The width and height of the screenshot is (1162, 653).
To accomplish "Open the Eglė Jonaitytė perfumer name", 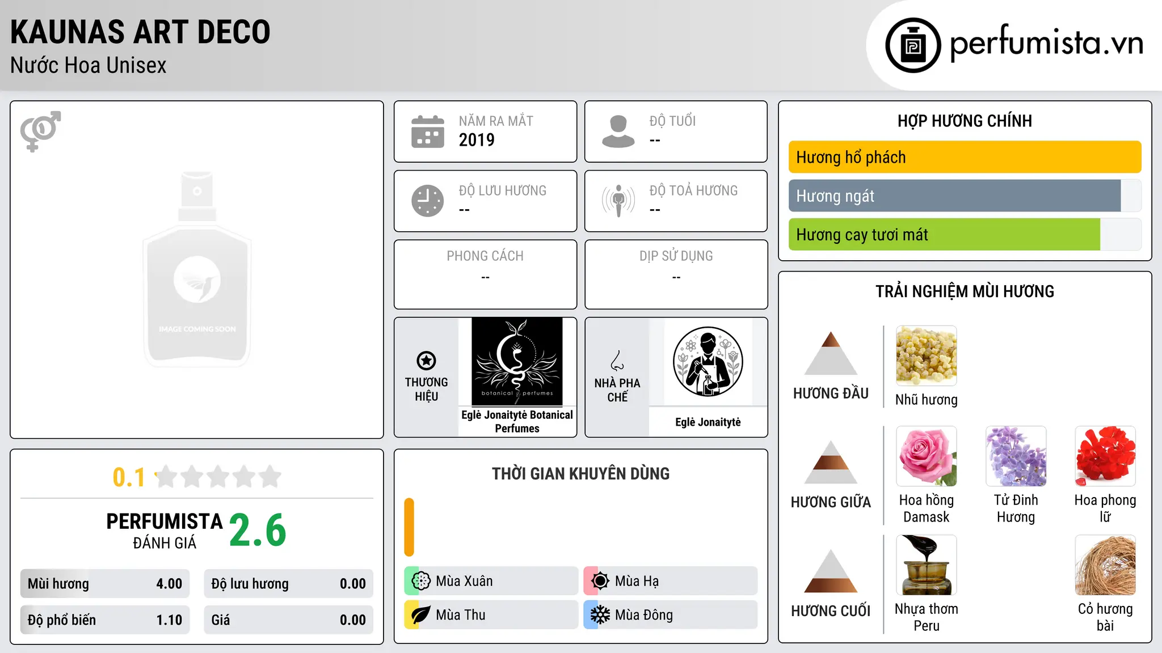I will [708, 422].
